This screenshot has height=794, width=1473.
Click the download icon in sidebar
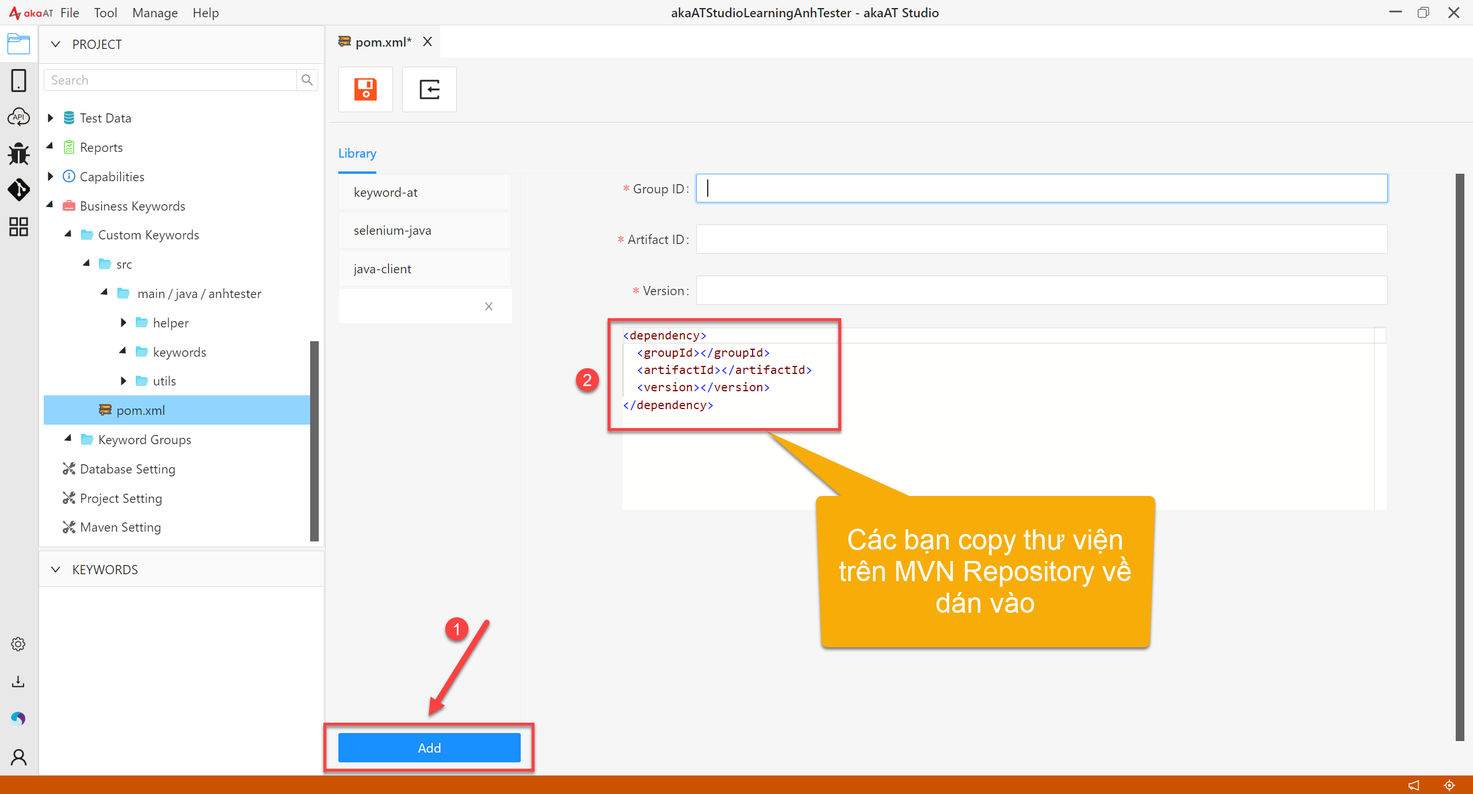pos(18,682)
